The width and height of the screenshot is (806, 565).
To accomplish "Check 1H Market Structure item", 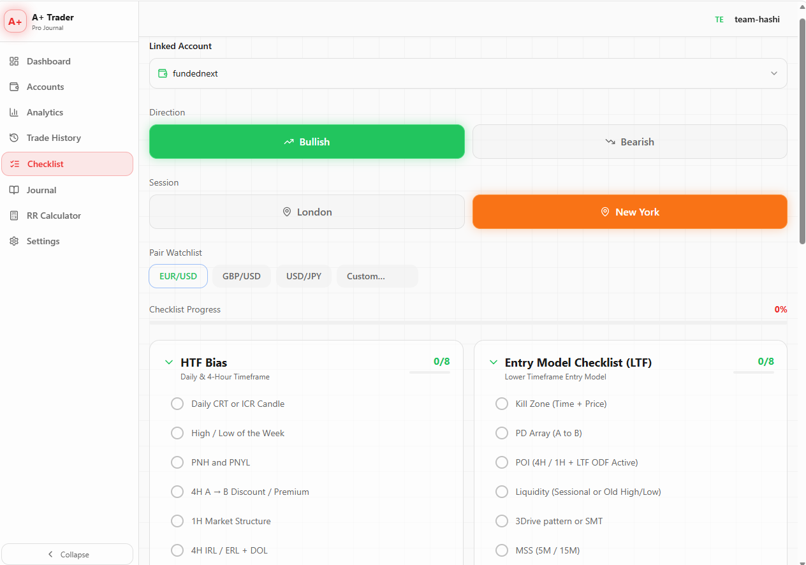I will pos(177,521).
